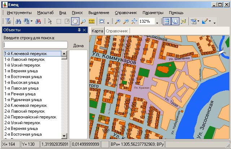Click the zoom out magnifier
Image resolution: width=231 pixels, height=149 pixels.
126,21
